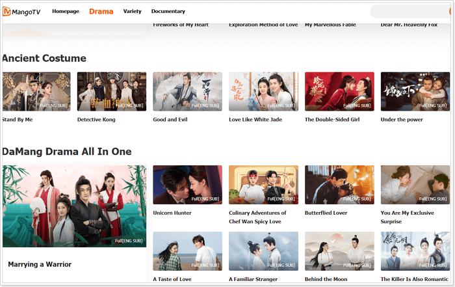Select the Drama tab
The height and width of the screenshot is (287, 455).
coord(101,11)
